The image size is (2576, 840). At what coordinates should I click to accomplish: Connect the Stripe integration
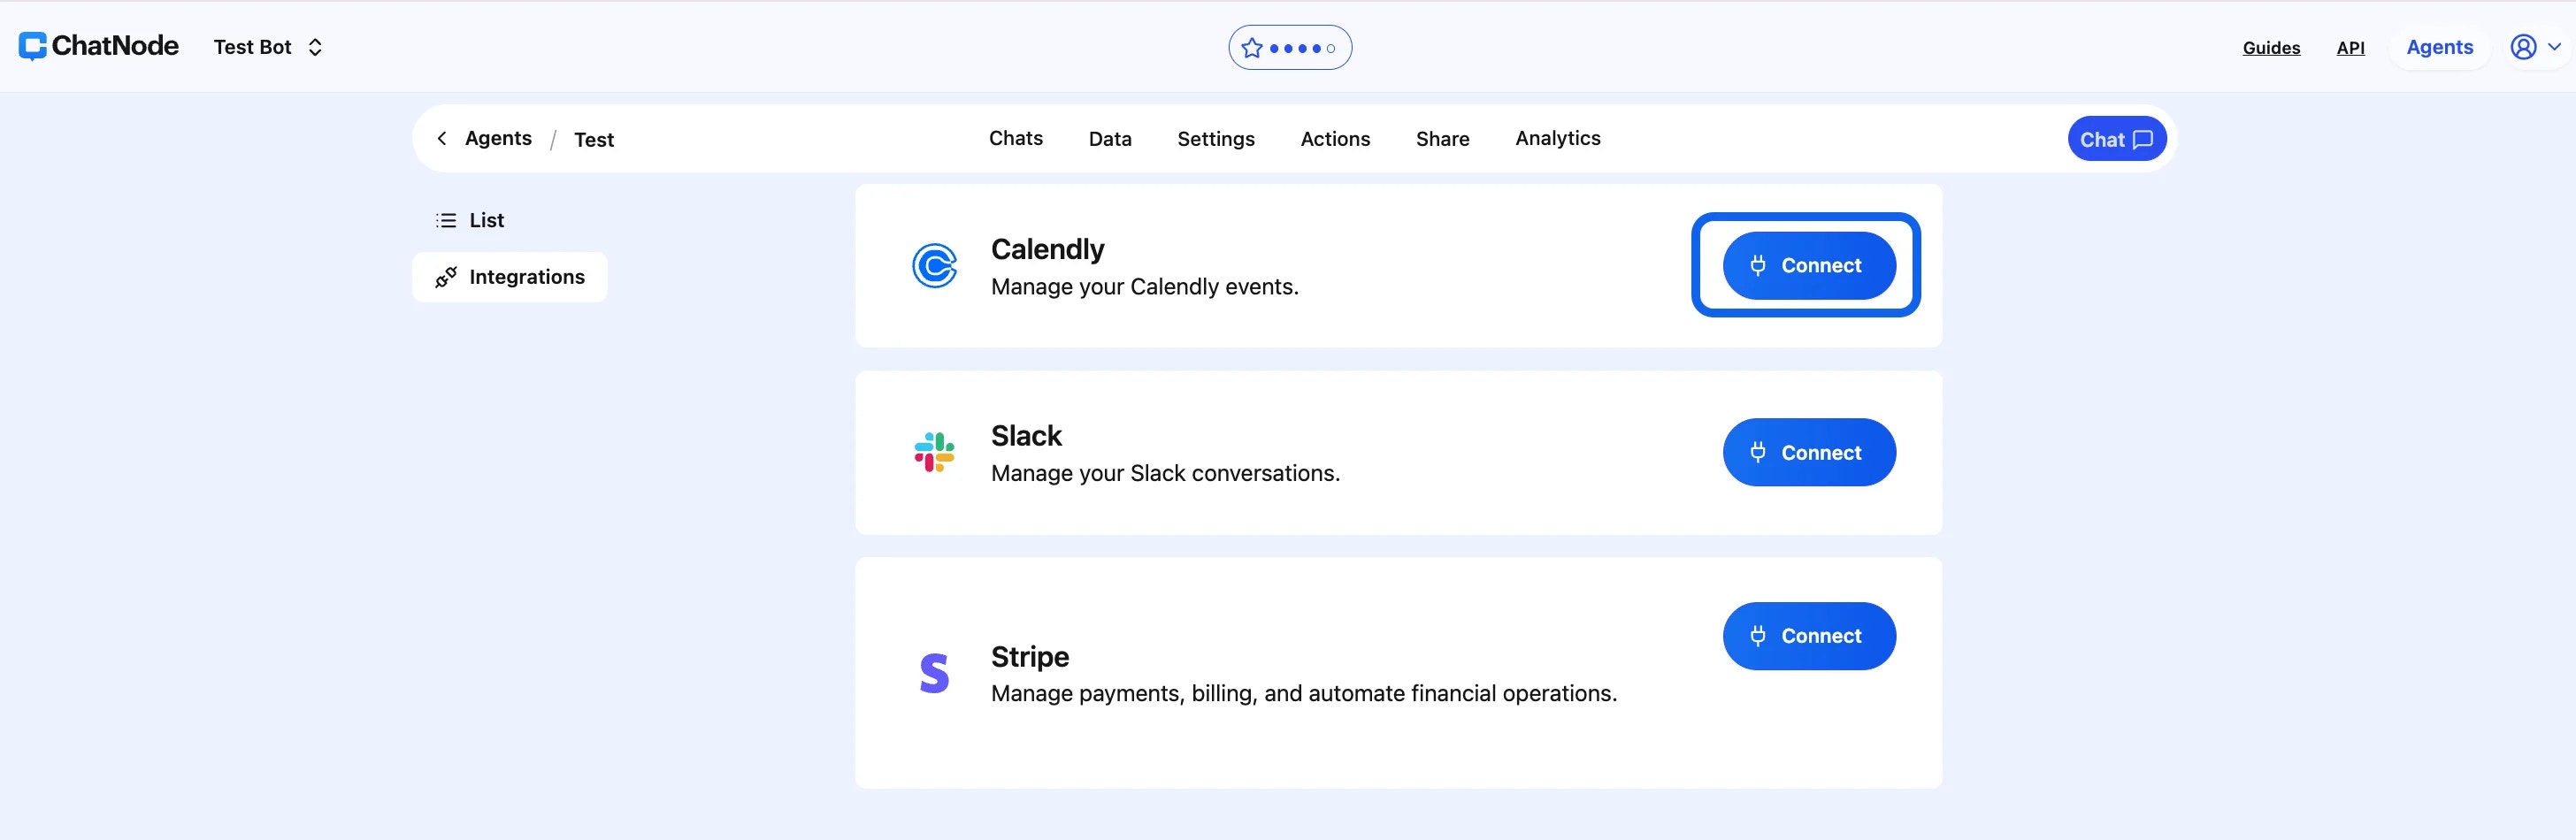tap(1808, 635)
